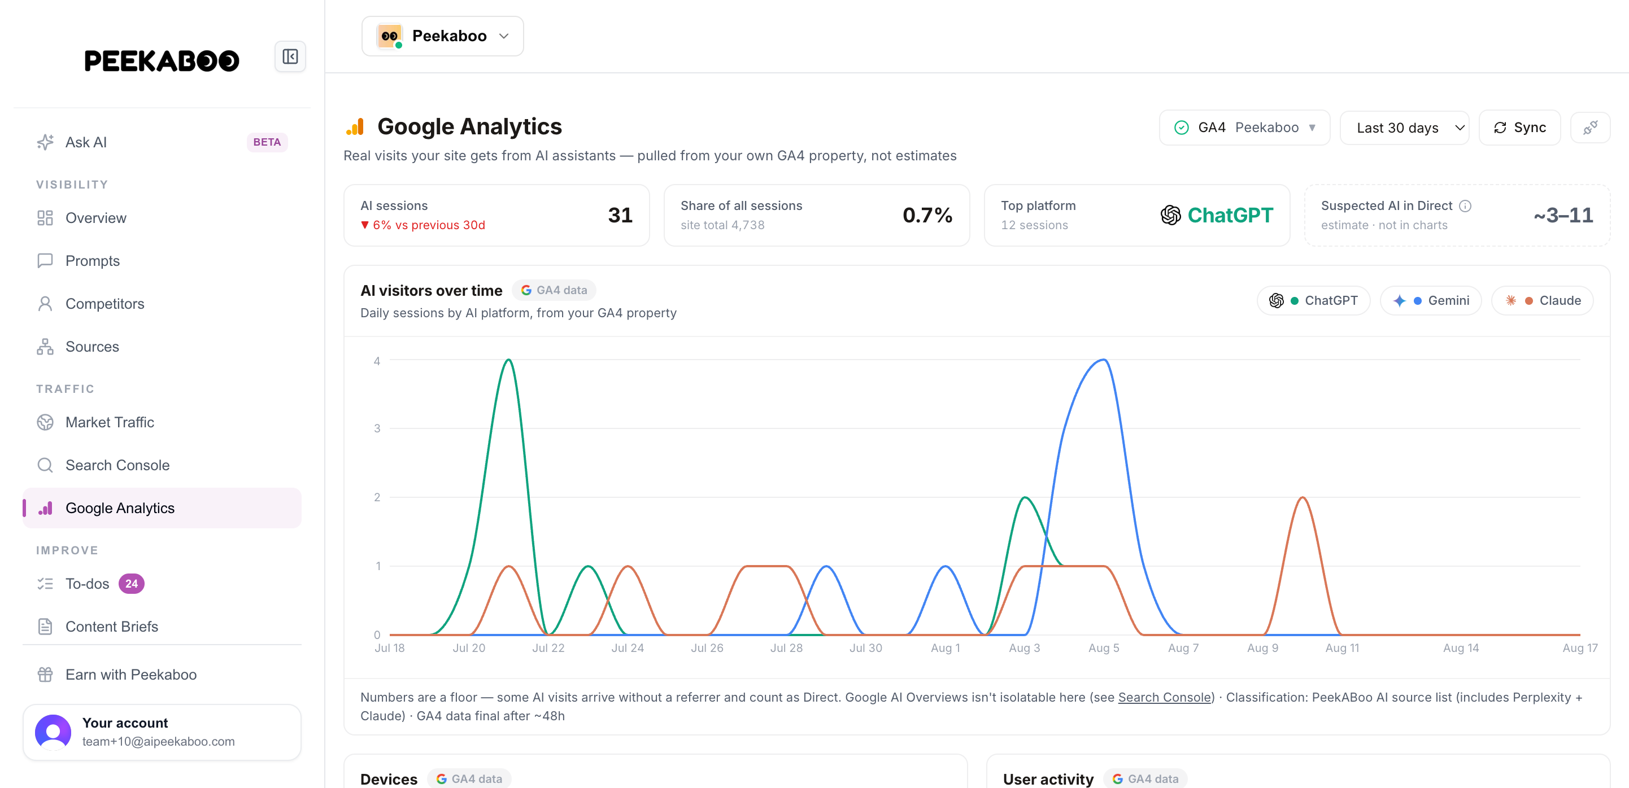Open the GA4 Peekaboo property dropdown
This screenshot has height=788, width=1629.
pos(1244,128)
